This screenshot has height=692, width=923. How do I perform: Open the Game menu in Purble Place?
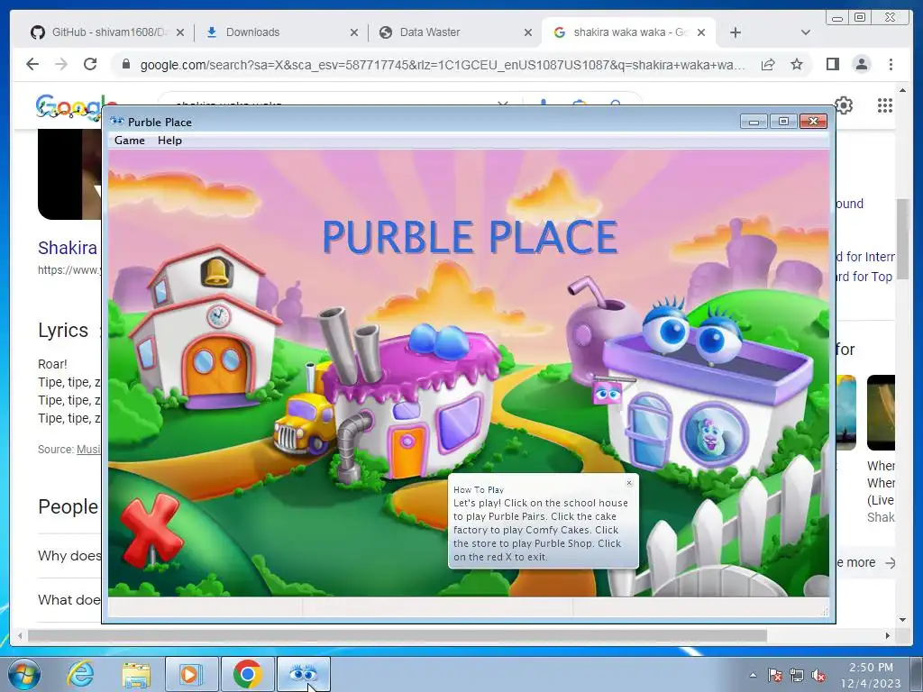(x=130, y=140)
